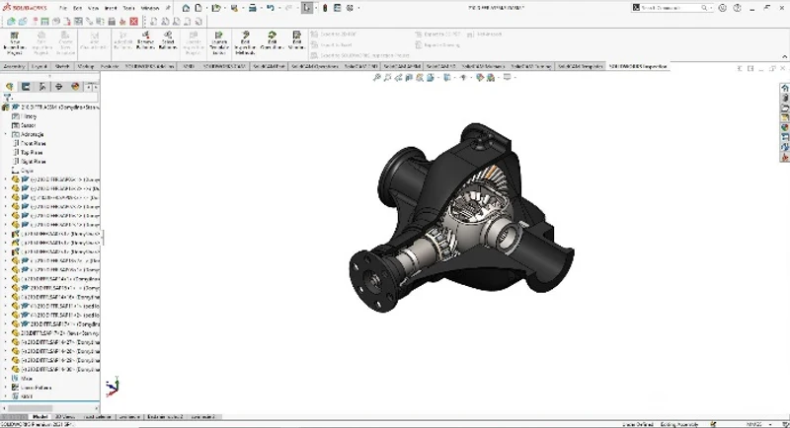Viewport: 790px width, 428px height.
Task: Toggle the menu bar pin icon
Action: (168, 8)
